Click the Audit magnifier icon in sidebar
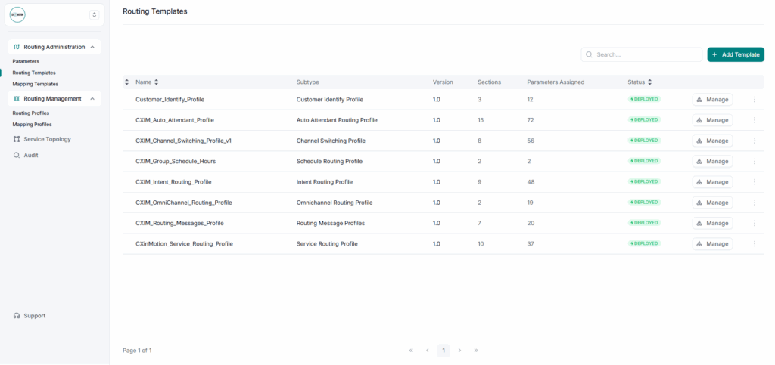 17,155
